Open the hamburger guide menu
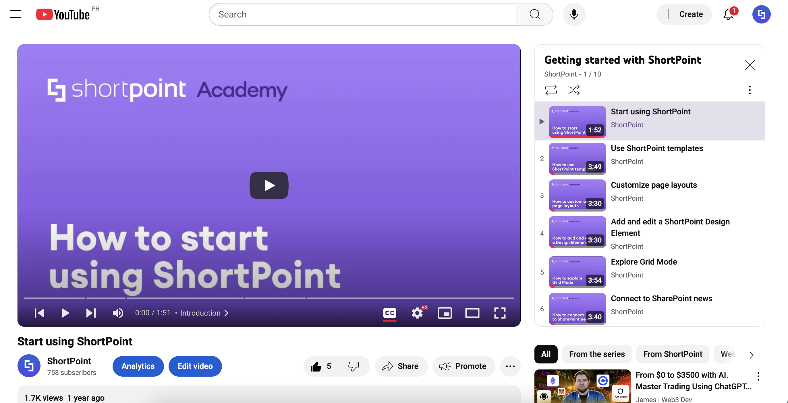Screen dimensions: 788x403 [x=15, y=14]
